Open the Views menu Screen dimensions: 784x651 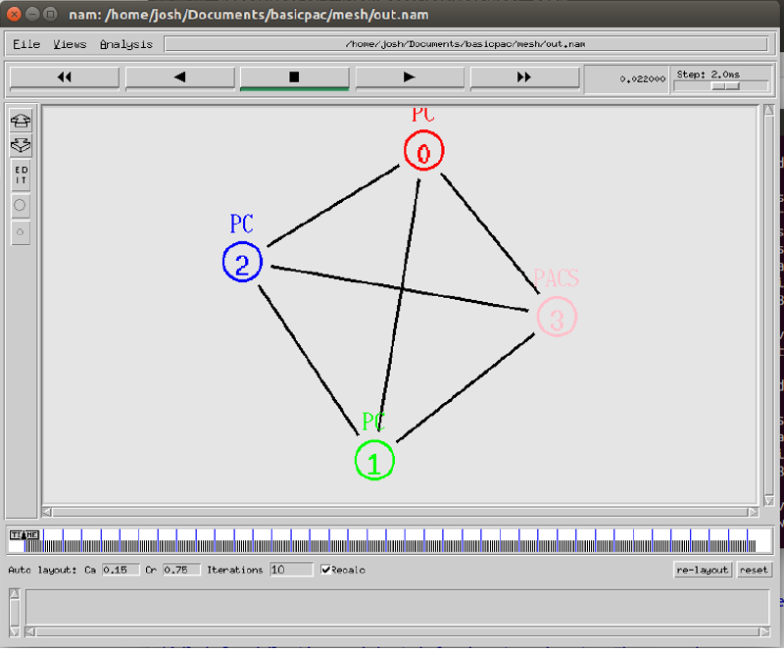pyautogui.click(x=69, y=44)
